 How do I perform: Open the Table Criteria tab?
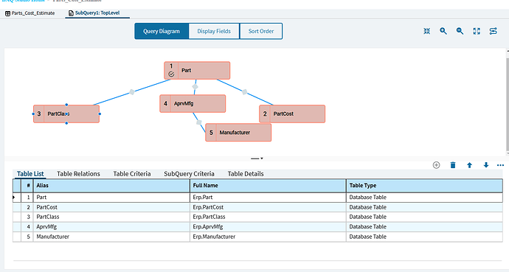(x=132, y=174)
